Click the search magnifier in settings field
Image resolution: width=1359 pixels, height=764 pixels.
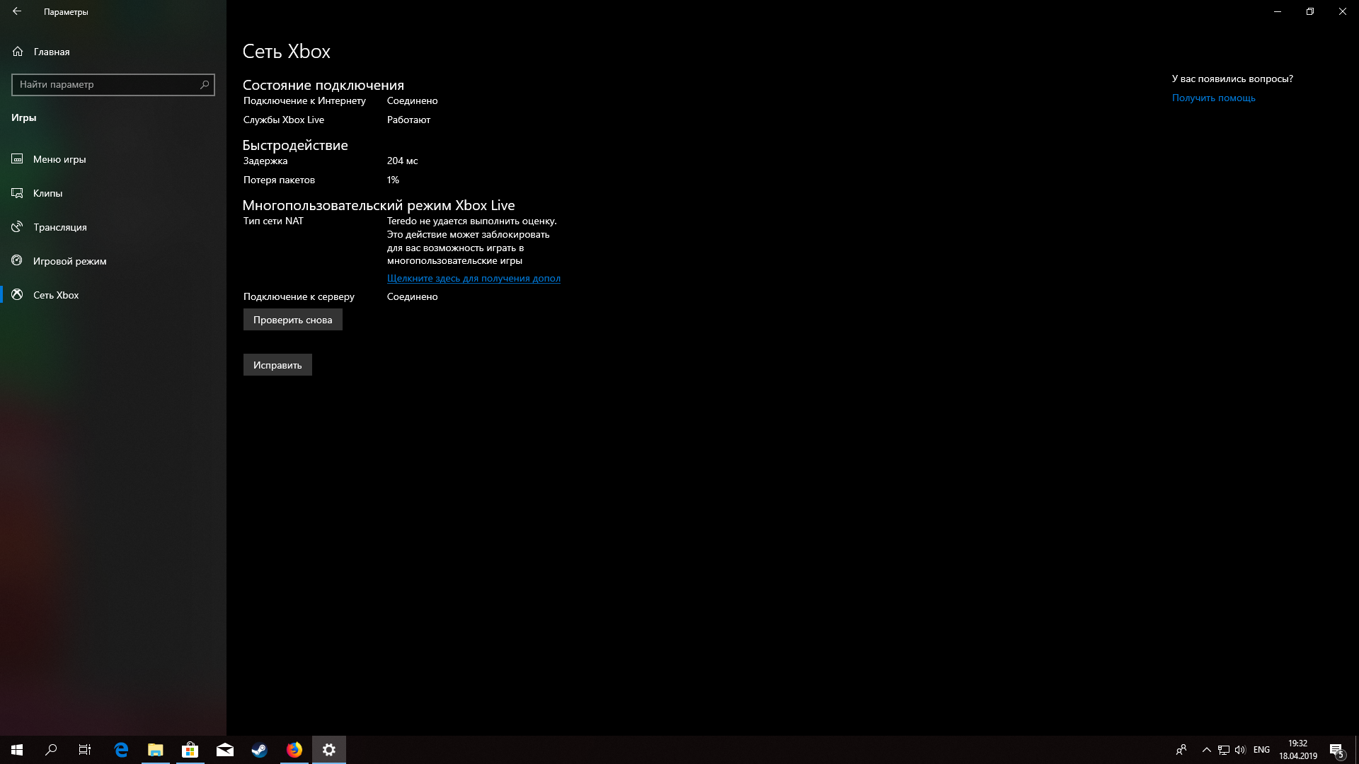205,84
